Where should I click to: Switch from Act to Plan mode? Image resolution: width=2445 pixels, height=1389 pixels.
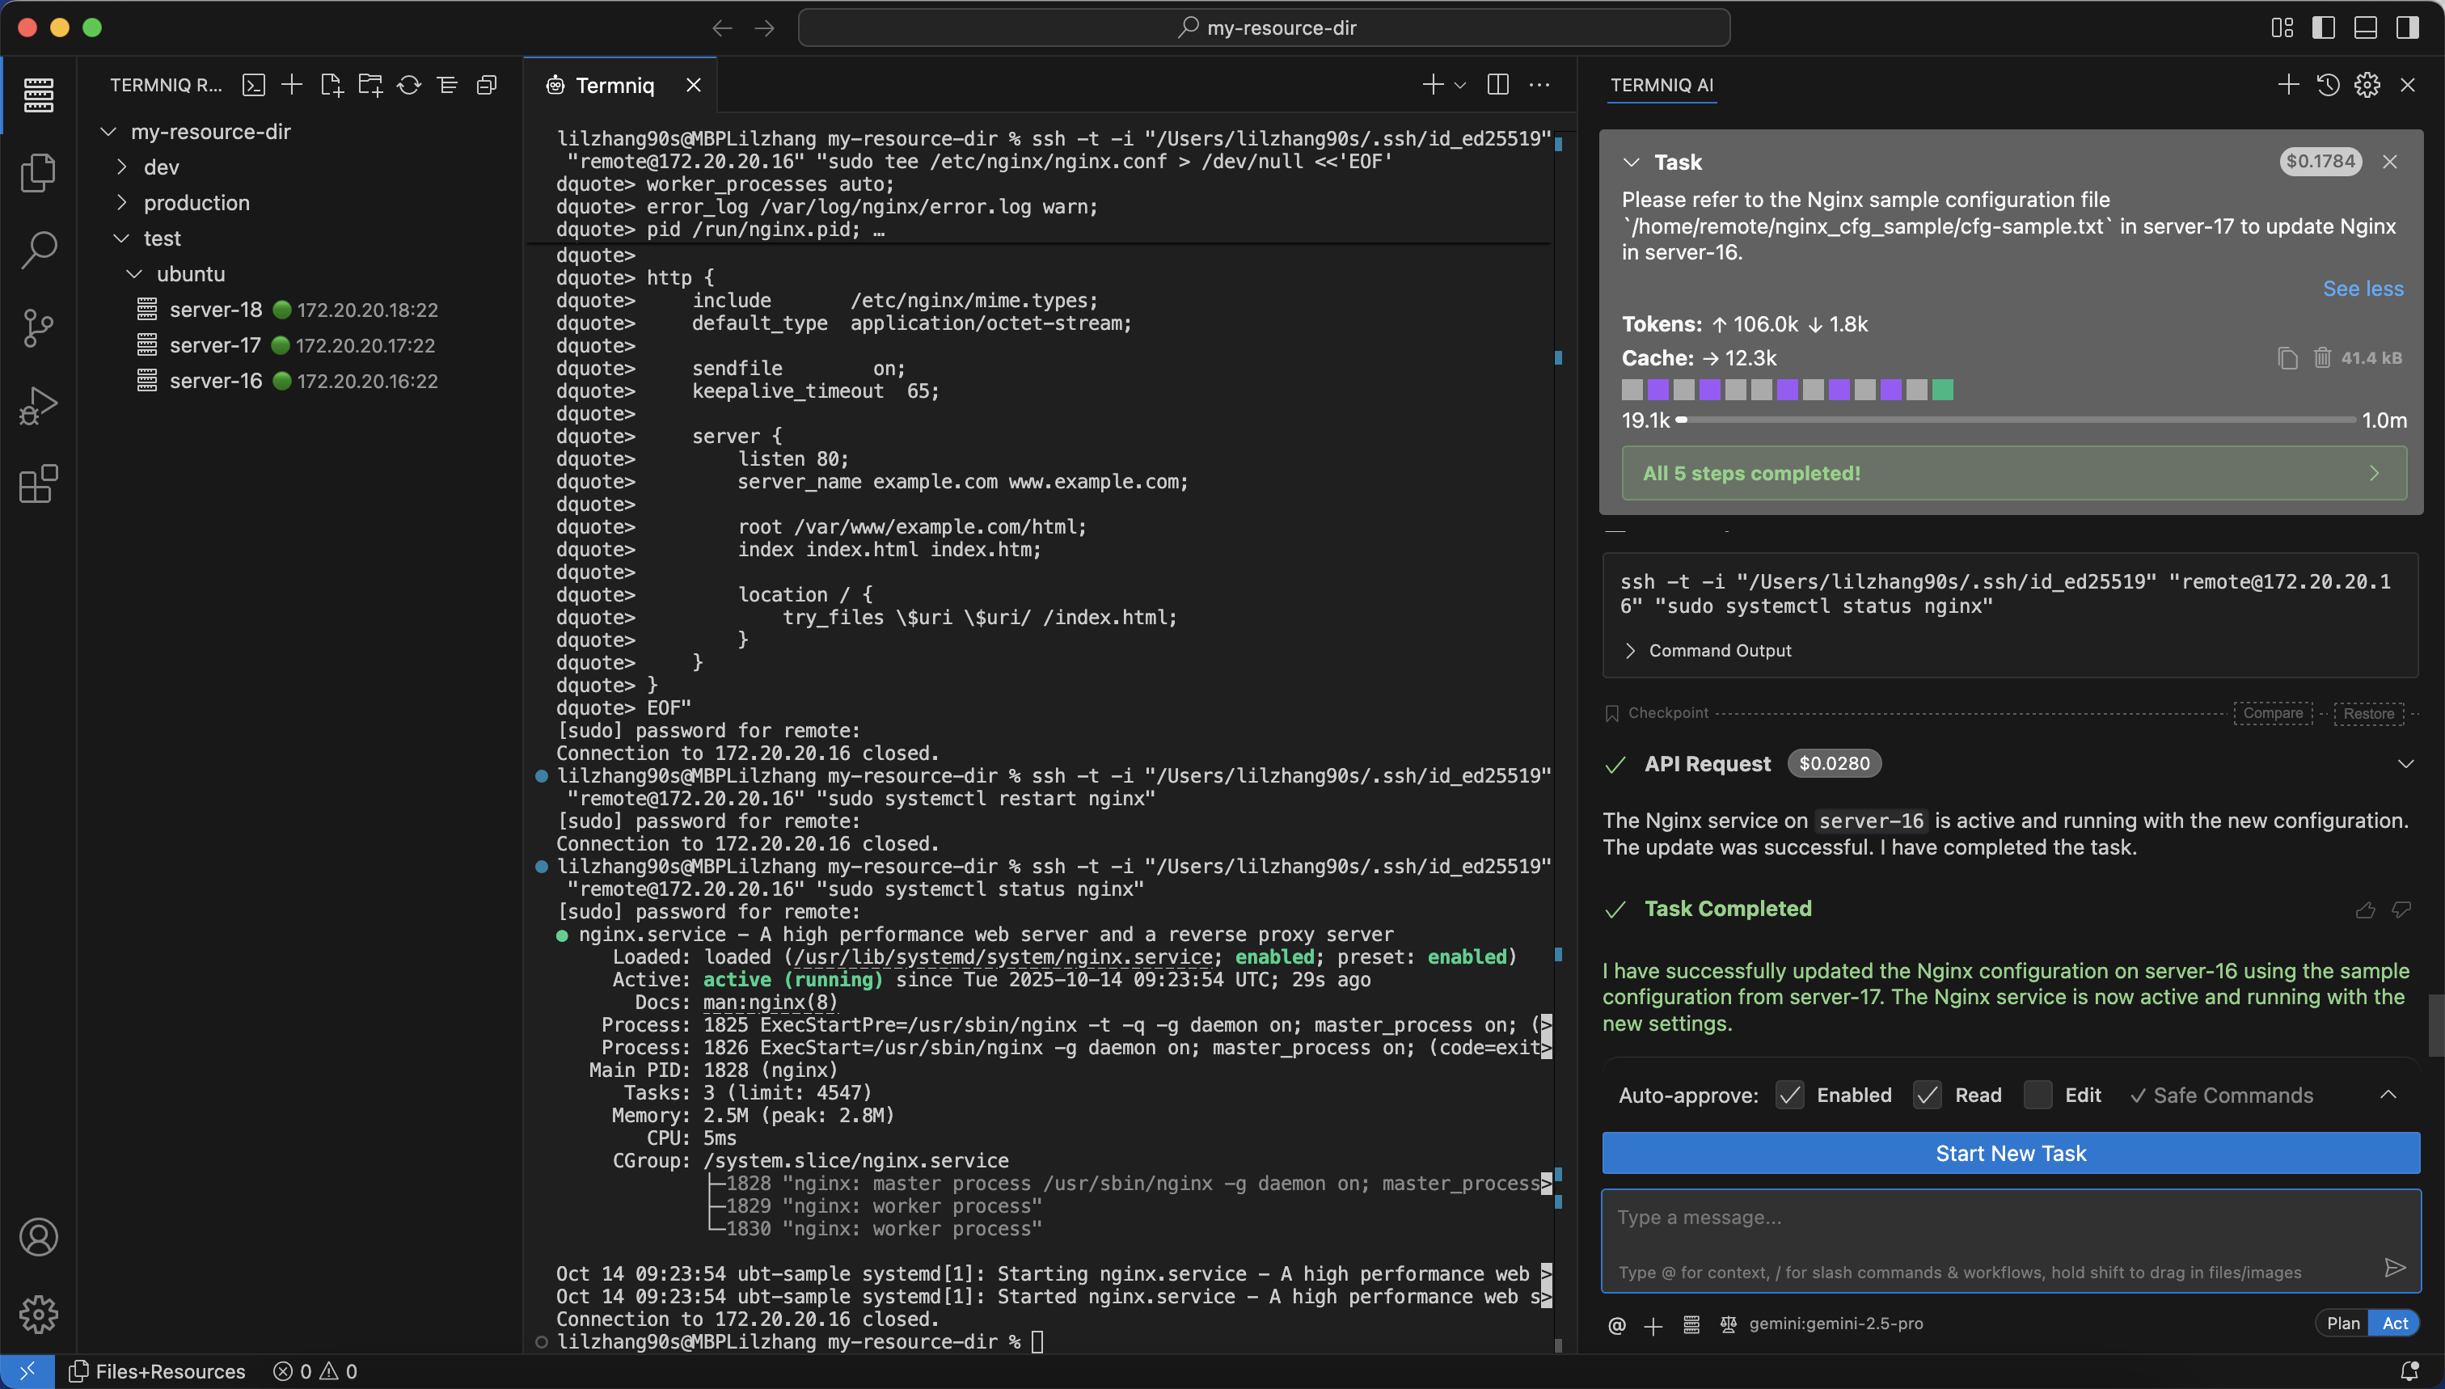[2343, 1324]
